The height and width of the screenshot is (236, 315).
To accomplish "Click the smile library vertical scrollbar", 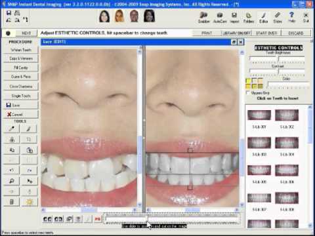I will 310,167.
